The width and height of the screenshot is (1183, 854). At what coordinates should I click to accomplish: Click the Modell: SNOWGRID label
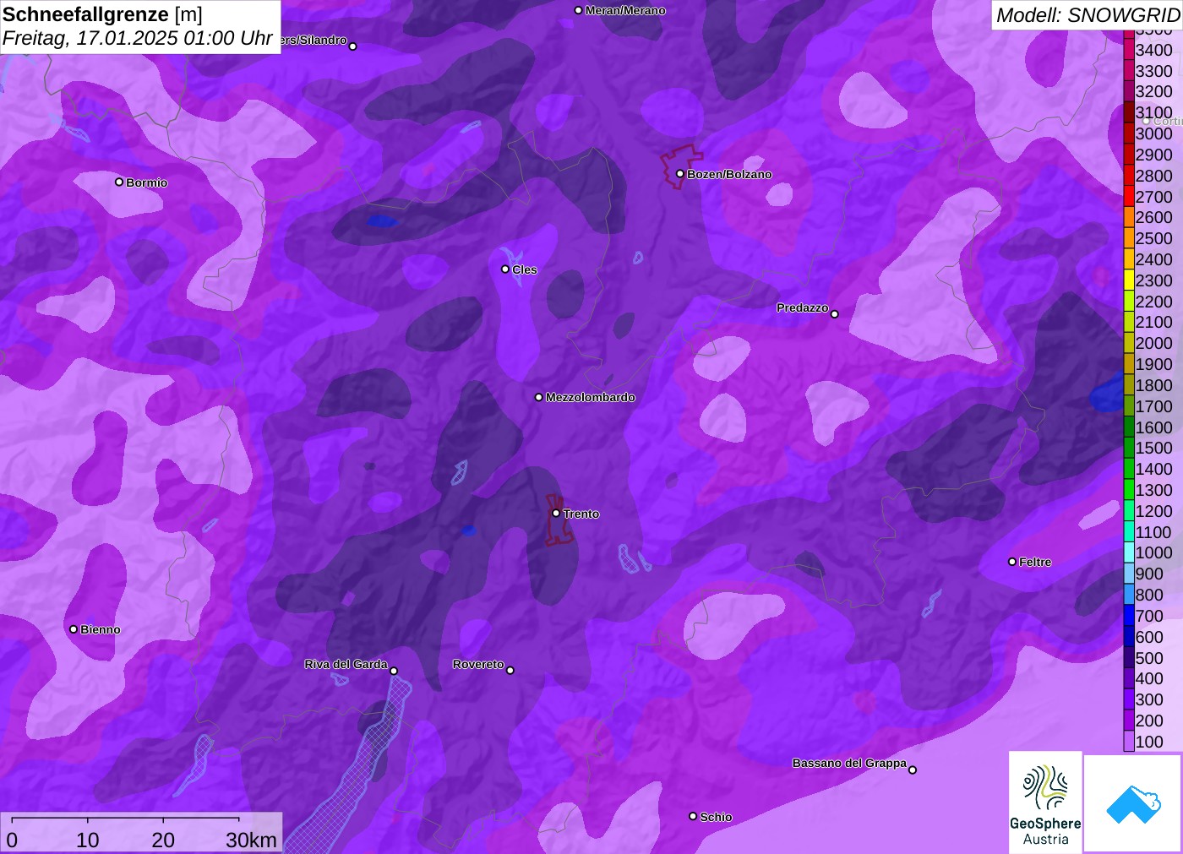pos(1088,15)
